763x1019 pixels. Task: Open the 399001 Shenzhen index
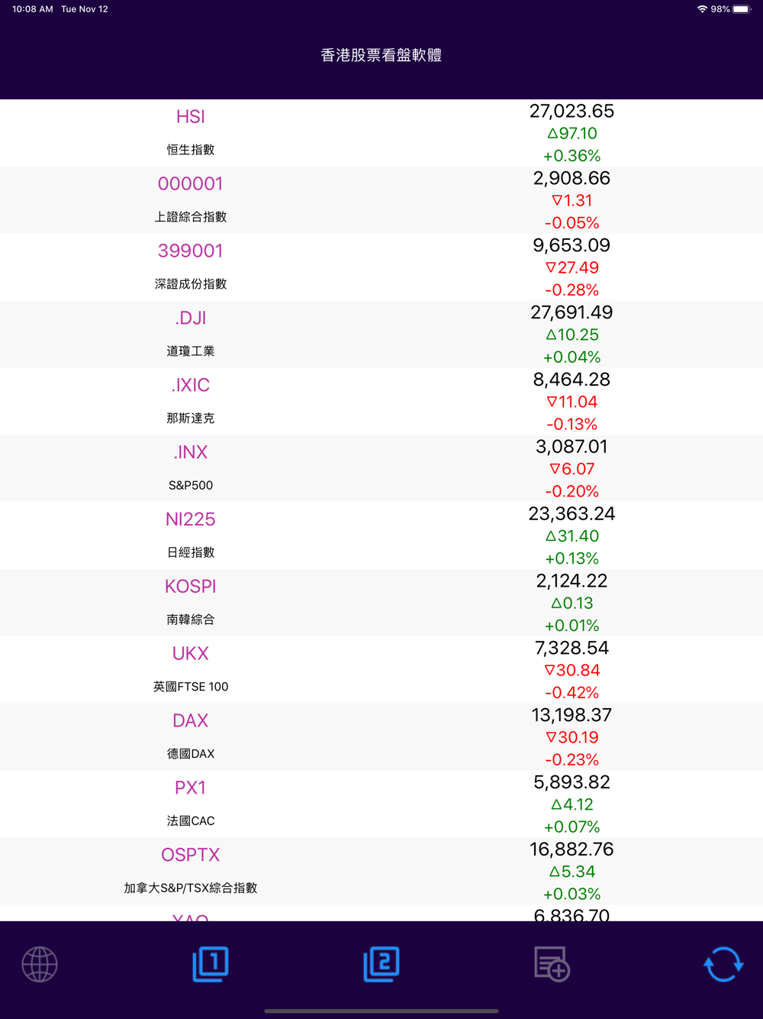pos(381,267)
